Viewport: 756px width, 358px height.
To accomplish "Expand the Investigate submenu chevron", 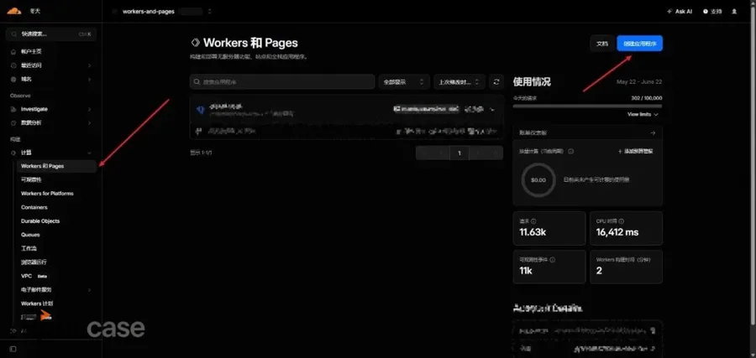I will (90, 109).
